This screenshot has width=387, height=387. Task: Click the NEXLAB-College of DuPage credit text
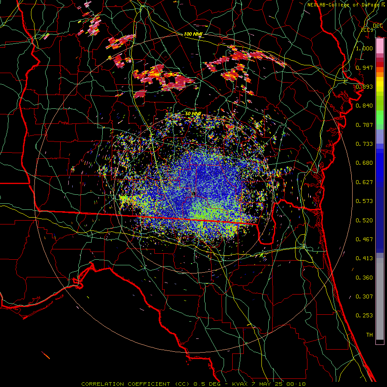click(346, 5)
